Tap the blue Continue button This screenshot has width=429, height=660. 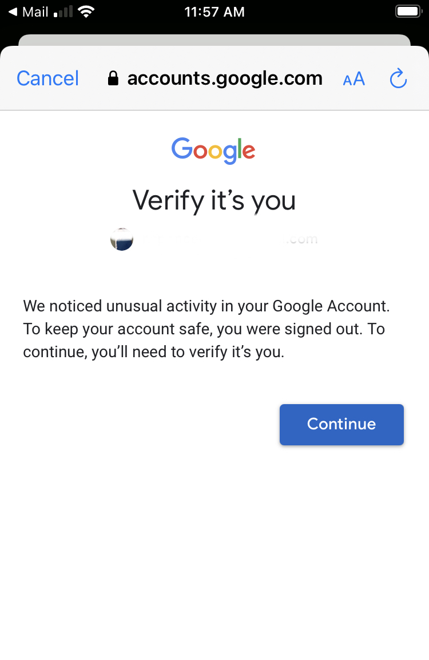(x=341, y=424)
